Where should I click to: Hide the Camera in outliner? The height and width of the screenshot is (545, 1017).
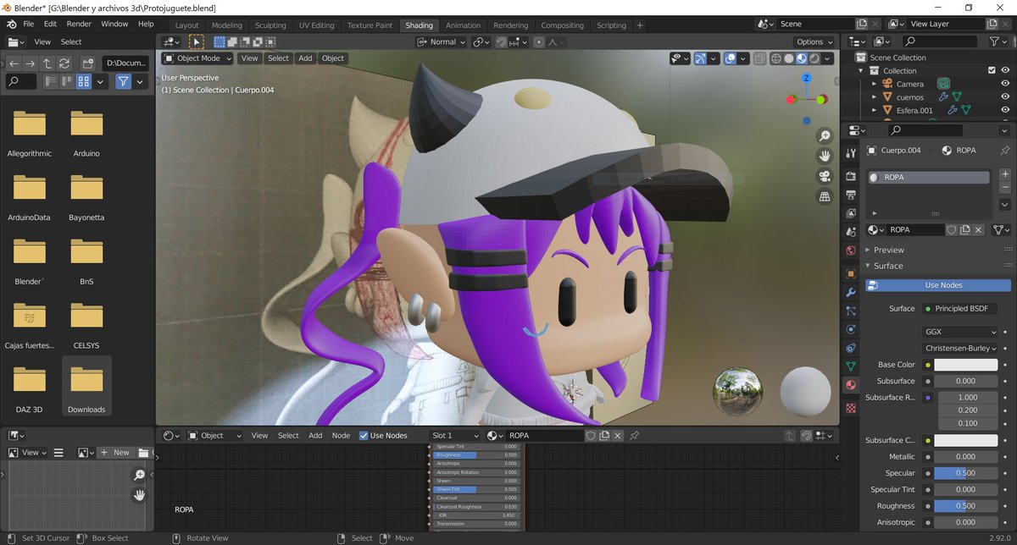pyautogui.click(x=1005, y=84)
